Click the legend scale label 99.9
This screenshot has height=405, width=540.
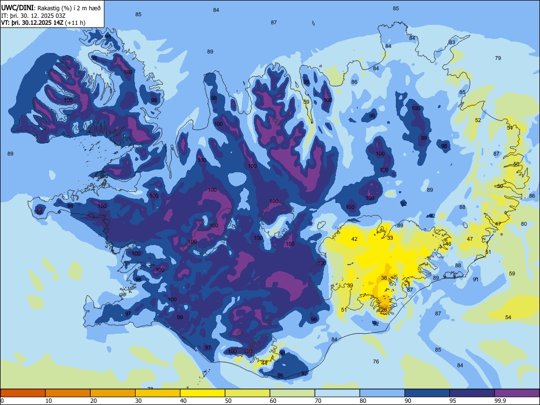500,401
